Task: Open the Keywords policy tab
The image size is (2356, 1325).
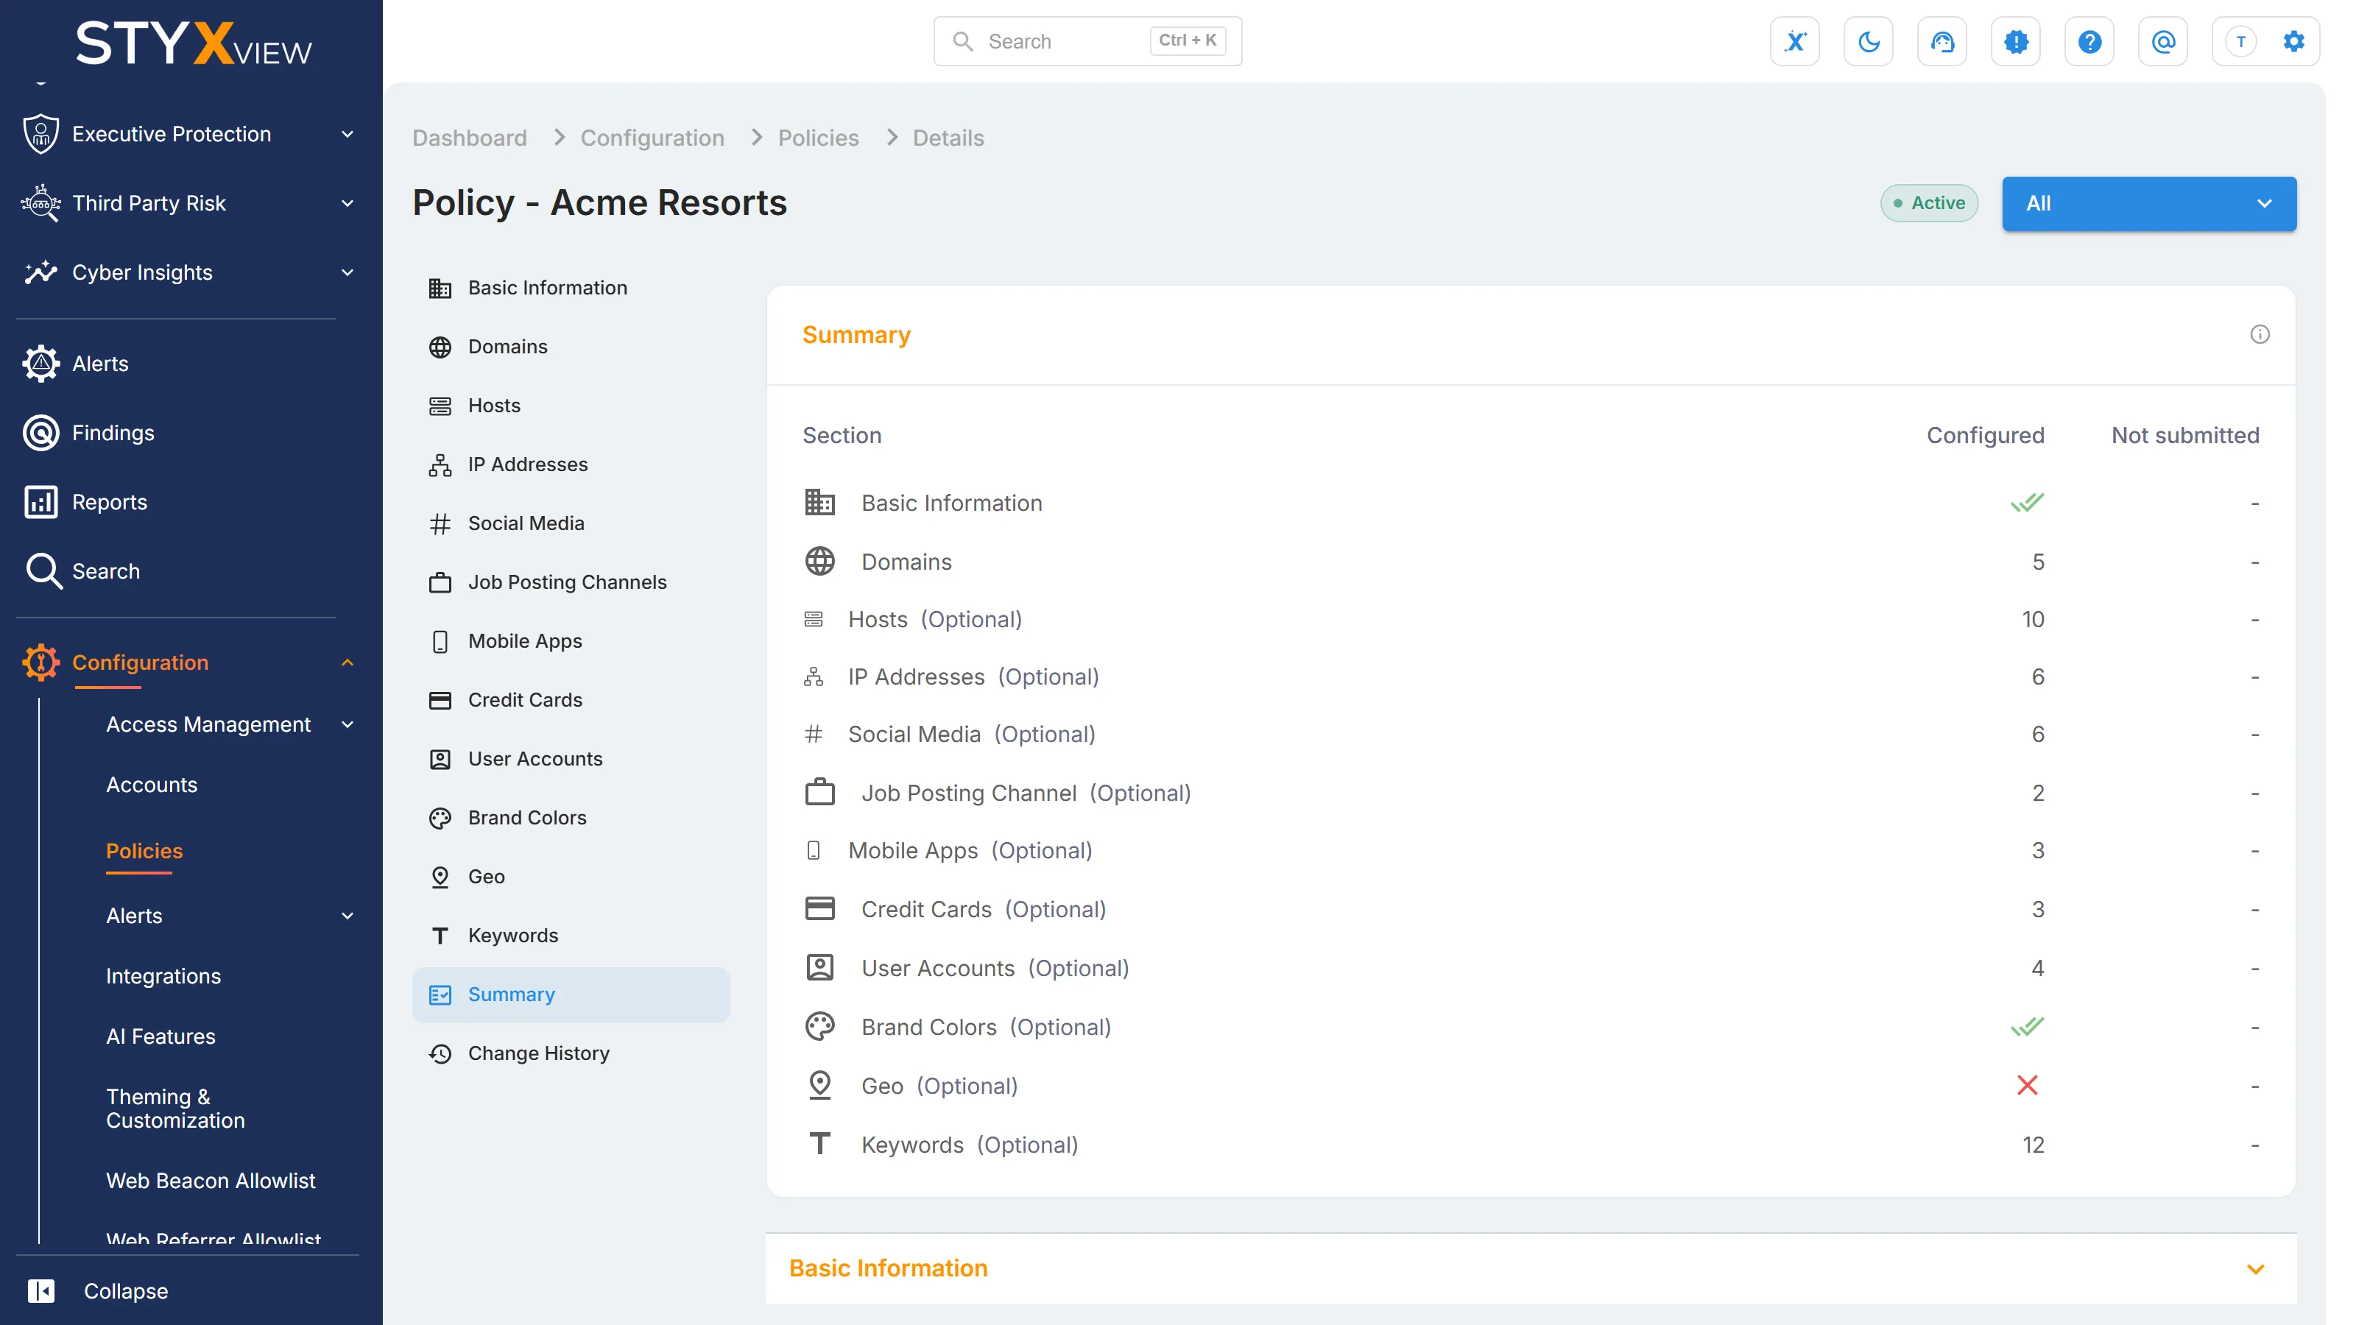Action: point(571,936)
